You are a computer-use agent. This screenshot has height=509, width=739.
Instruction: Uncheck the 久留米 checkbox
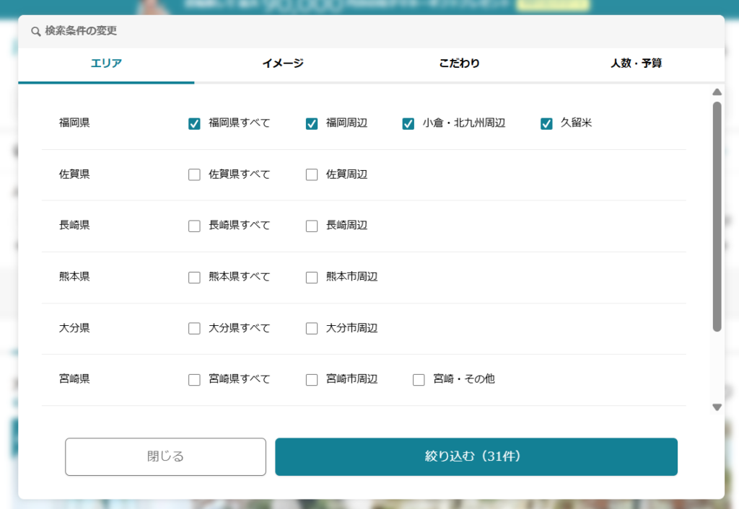click(546, 123)
